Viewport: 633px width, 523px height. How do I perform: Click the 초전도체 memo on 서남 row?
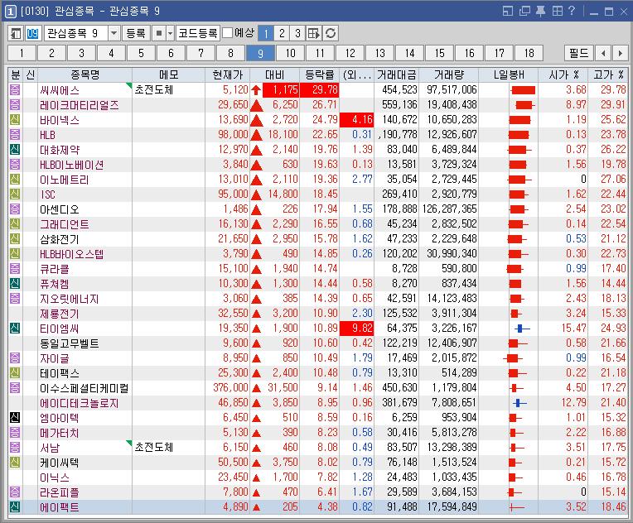point(154,447)
